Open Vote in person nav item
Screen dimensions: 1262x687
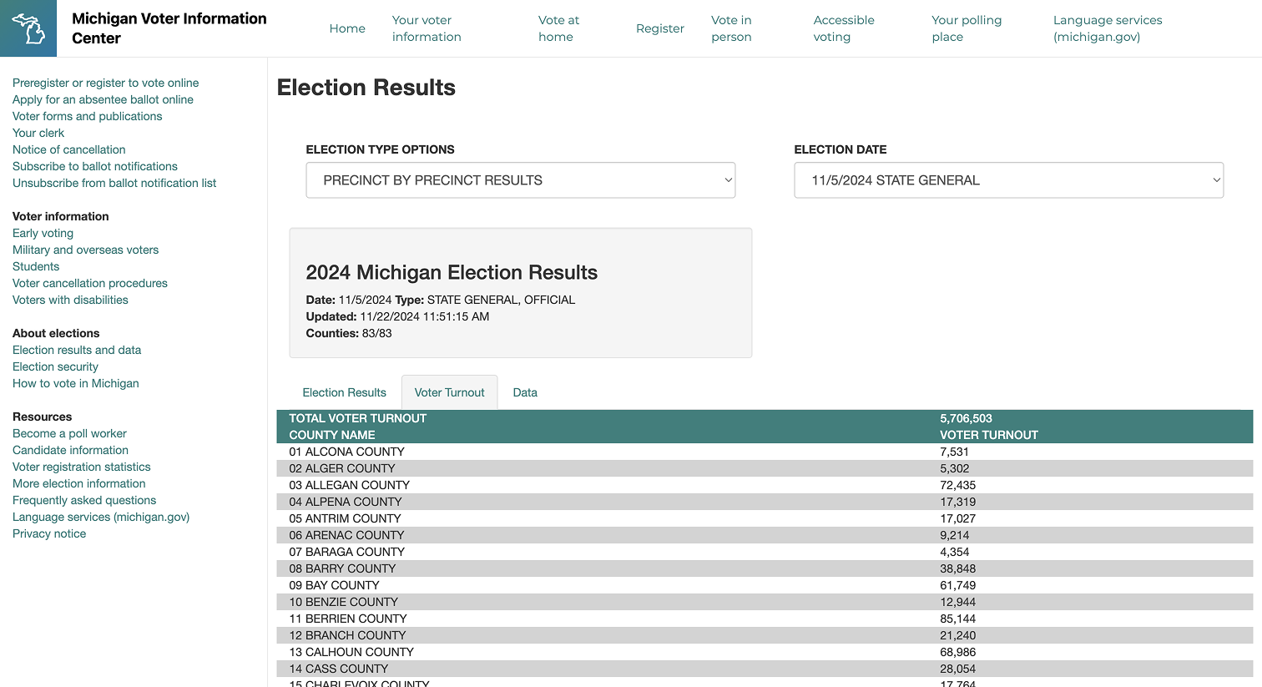tap(731, 28)
